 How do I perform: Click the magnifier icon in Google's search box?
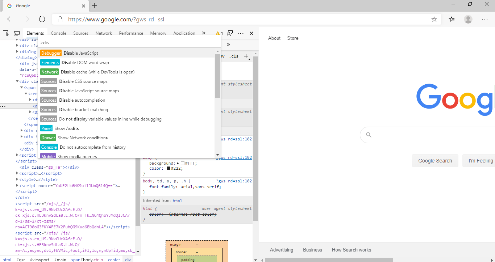(x=369, y=135)
